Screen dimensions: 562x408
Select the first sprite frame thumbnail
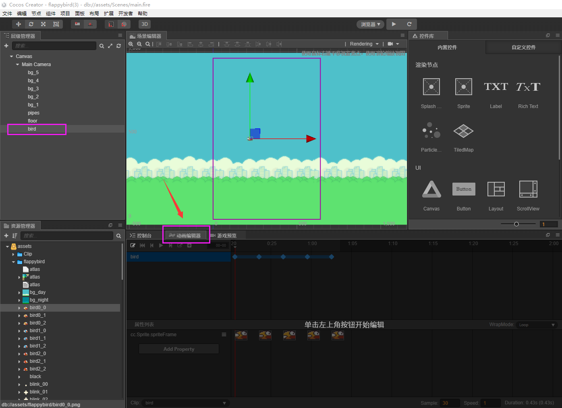[x=241, y=335]
